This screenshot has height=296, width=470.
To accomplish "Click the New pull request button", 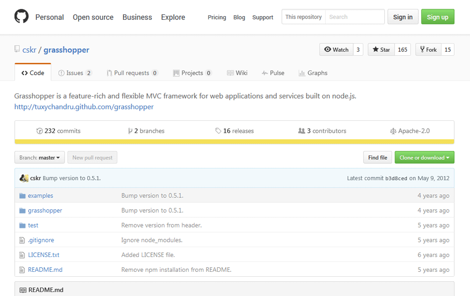I will (92, 157).
